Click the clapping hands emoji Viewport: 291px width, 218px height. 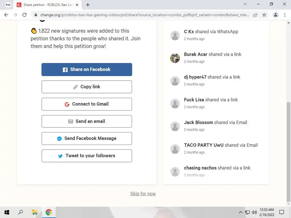point(34,31)
